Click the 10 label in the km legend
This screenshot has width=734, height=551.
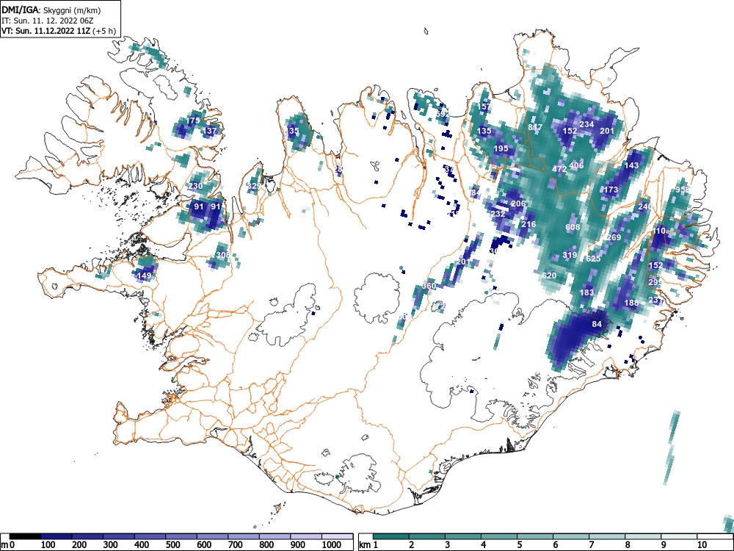(x=701, y=545)
